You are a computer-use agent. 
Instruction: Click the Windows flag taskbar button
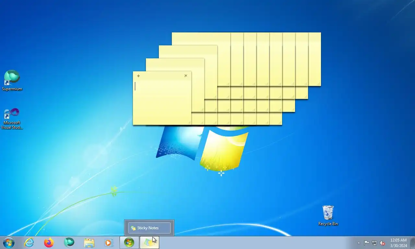pos(129,243)
